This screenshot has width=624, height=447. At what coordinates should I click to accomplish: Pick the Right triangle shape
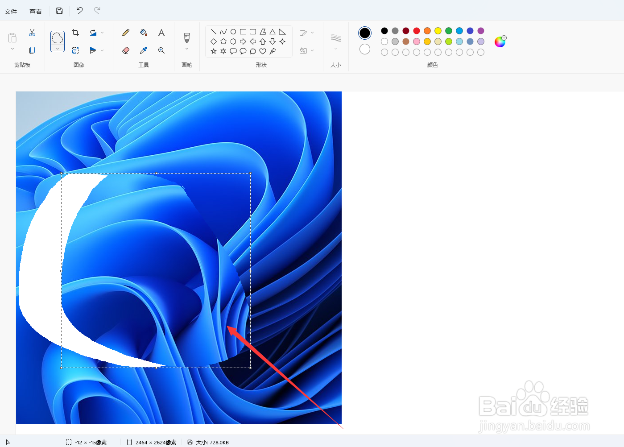pyautogui.click(x=282, y=32)
